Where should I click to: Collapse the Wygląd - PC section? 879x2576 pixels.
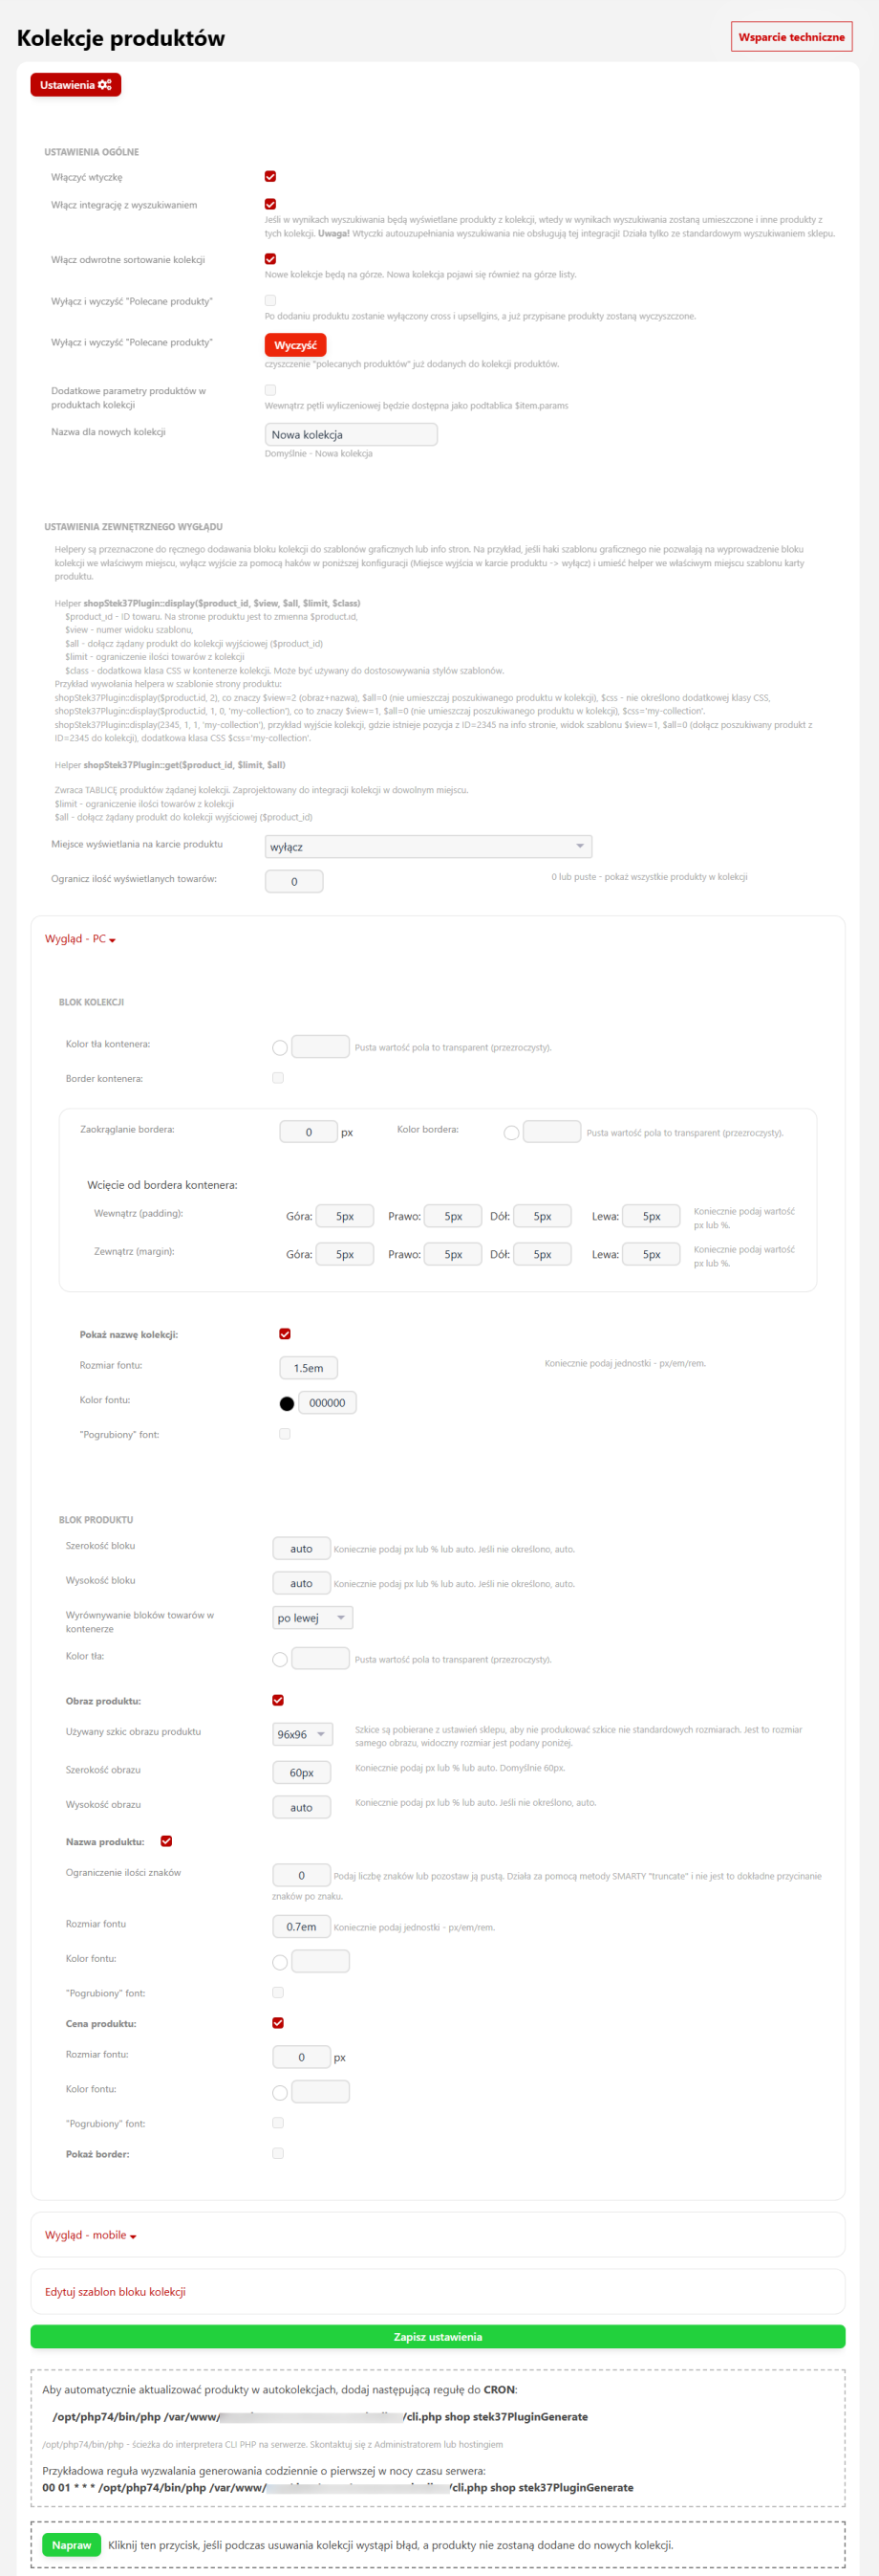coord(80,939)
